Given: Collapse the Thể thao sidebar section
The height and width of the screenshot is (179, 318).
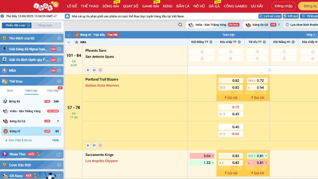Looking at the screenshot, I should coord(59,81).
